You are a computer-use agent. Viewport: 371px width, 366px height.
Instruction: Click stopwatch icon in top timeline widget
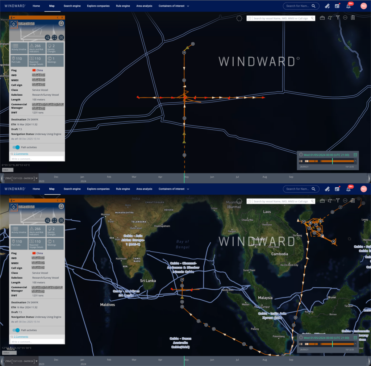coord(301,154)
